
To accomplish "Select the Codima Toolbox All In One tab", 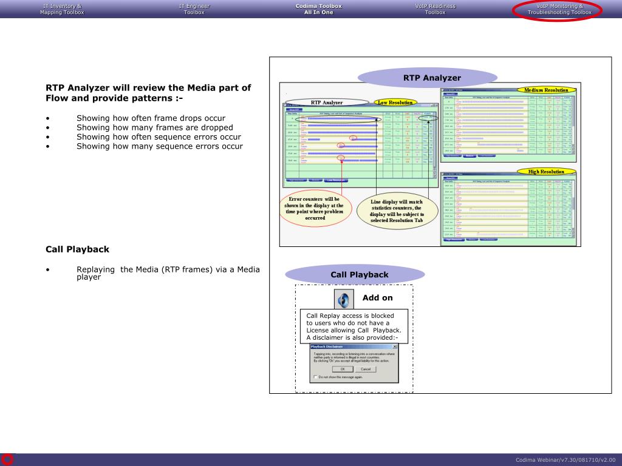I will [318, 9].
